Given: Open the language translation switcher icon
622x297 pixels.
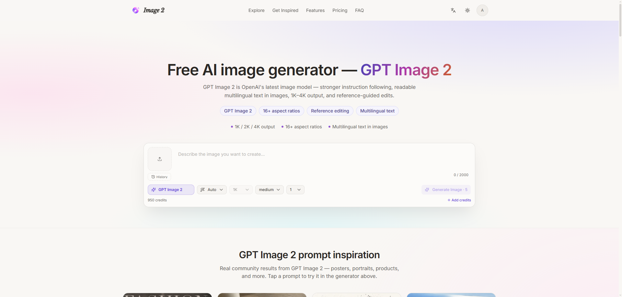Looking at the screenshot, I should 453,10.
